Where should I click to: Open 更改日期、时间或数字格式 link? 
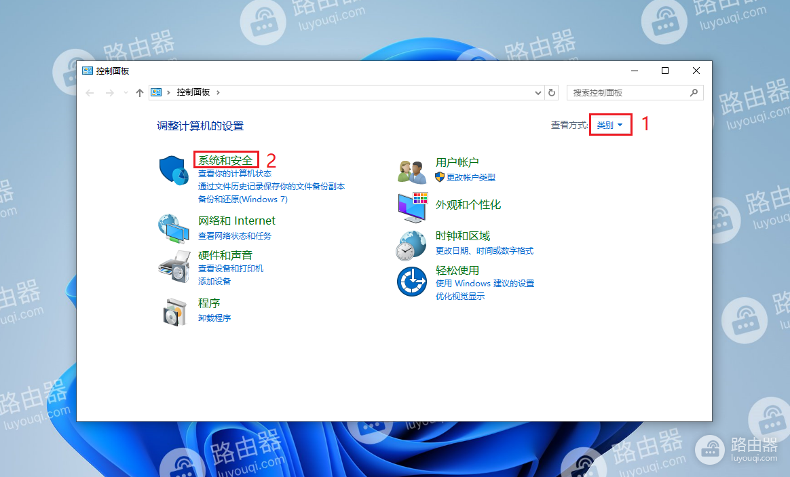coord(485,251)
